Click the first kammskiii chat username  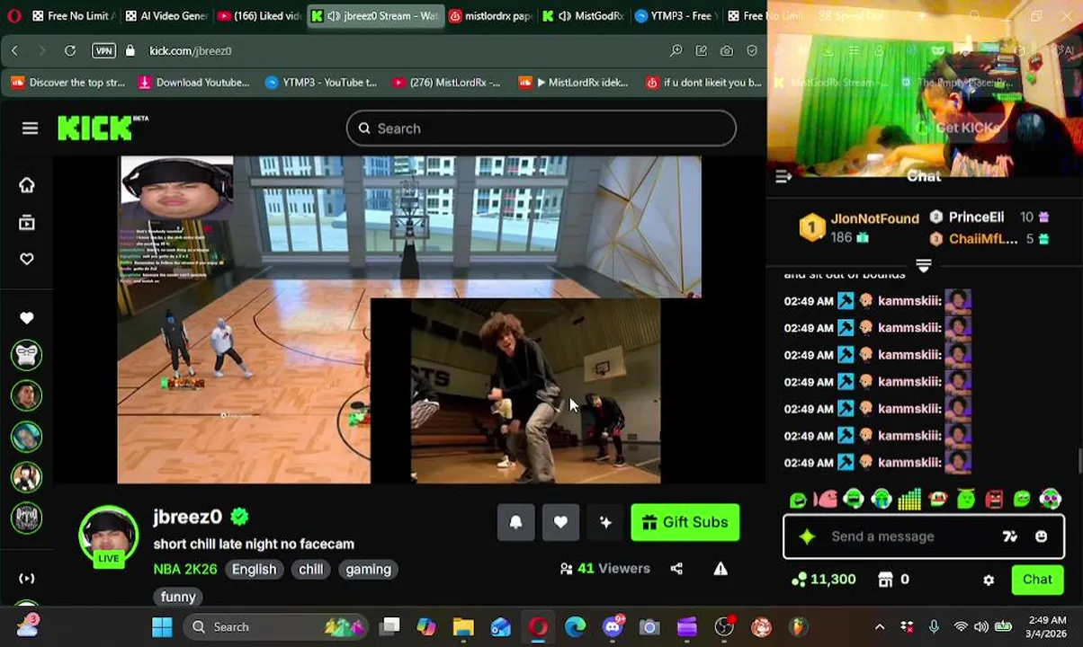(910, 301)
